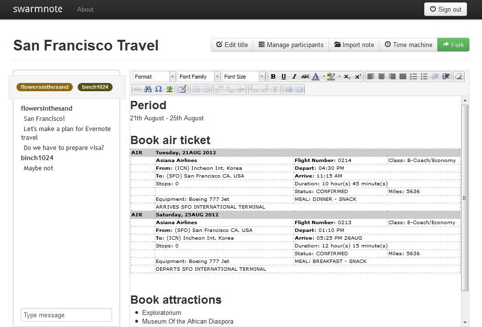This screenshot has width=482, height=327.
Task: Apply the text color button
Action: tap(316, 77)
